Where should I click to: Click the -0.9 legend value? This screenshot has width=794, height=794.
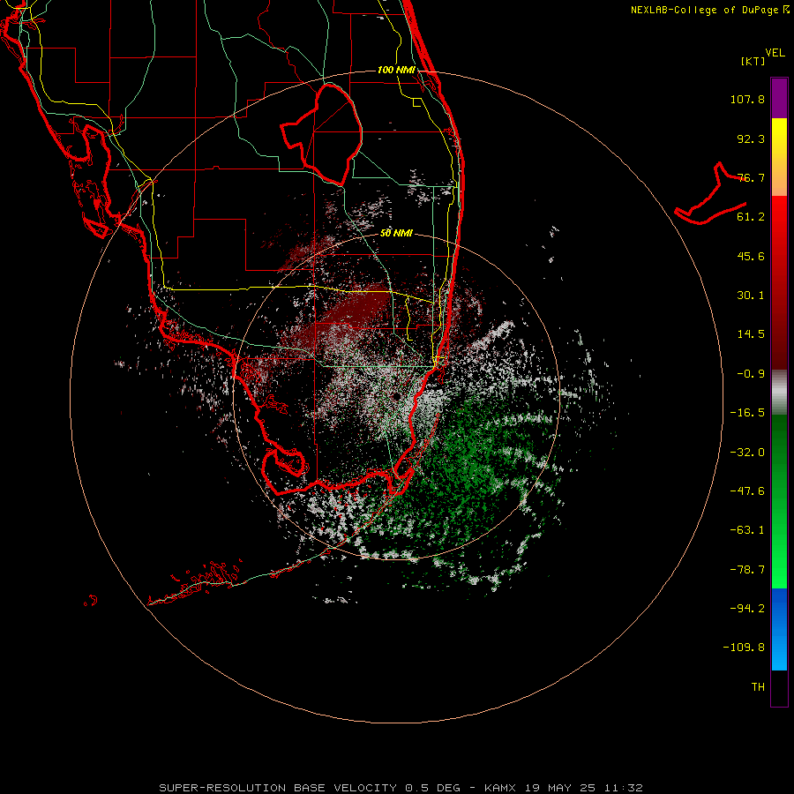pos(751,374)
